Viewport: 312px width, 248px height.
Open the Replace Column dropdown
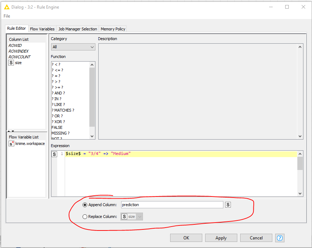139,216
